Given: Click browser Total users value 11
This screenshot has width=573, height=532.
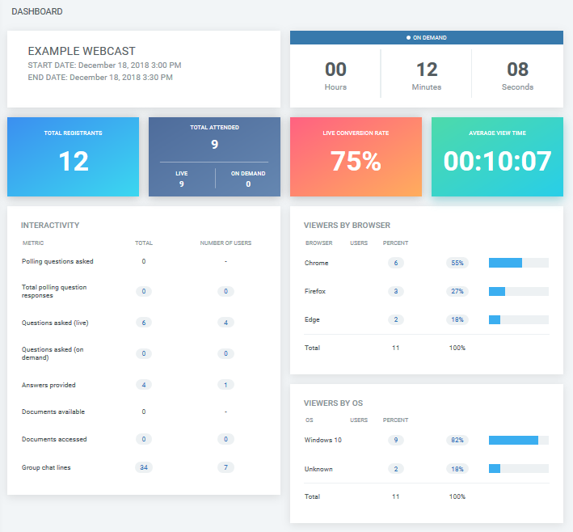Looking at the screenshot, I should [x=395, y=348].
